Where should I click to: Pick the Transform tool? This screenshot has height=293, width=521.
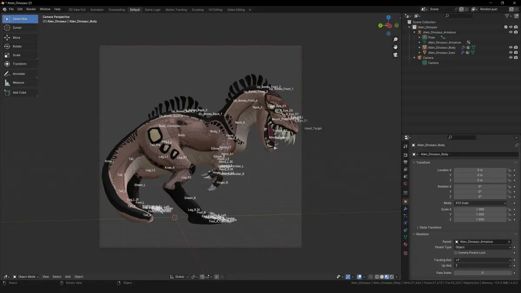[x=20, y=64]
